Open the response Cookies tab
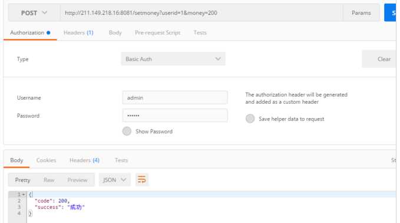Image resolution: width=400 pixels, height=223 pixels. 46,160
